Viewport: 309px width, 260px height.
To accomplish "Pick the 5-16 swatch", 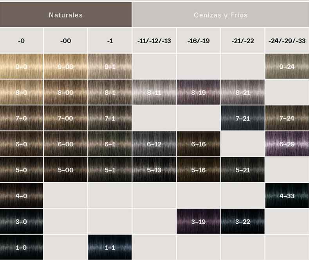I will tap(199, 170).
